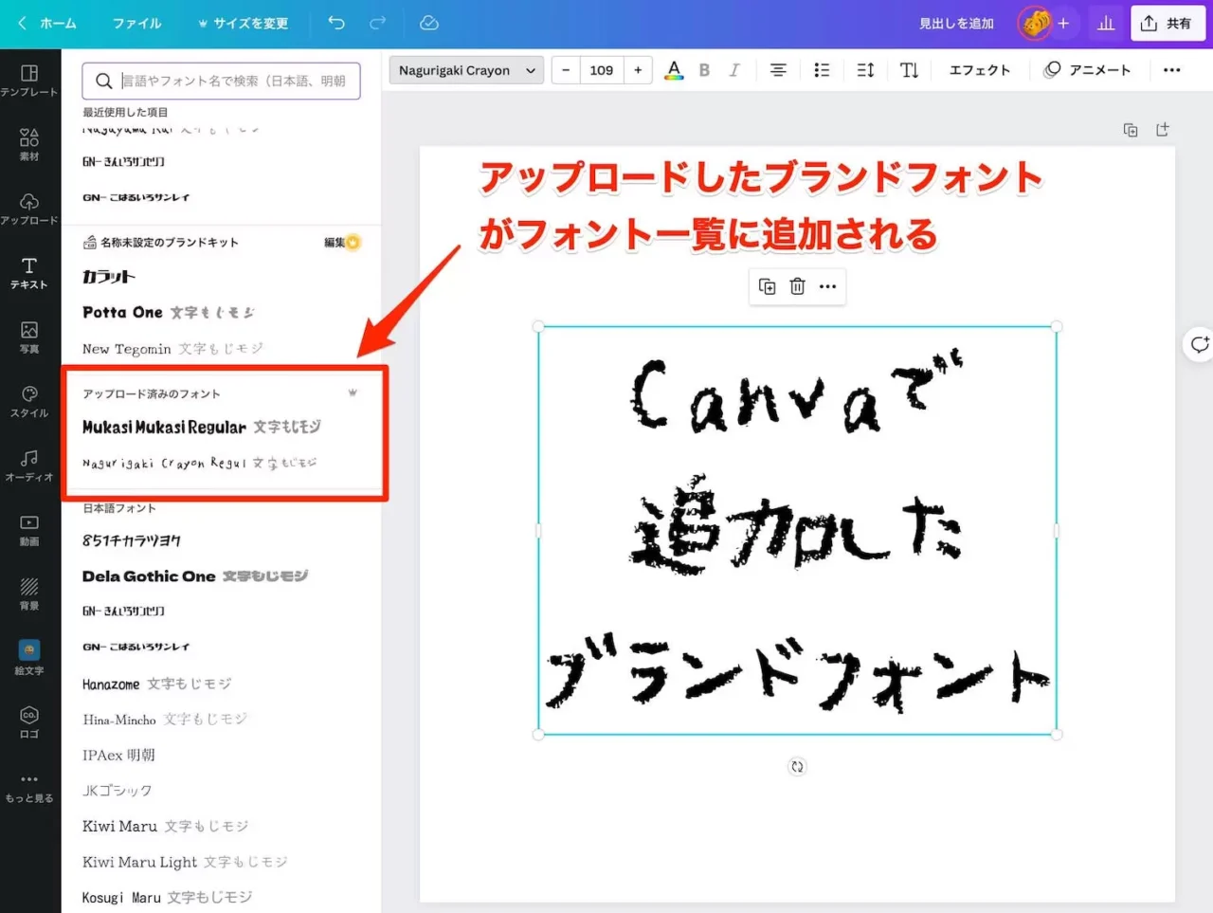Open the アップロード uploads panel
This screenshot has height=913, width=1213.
[29, 209]
